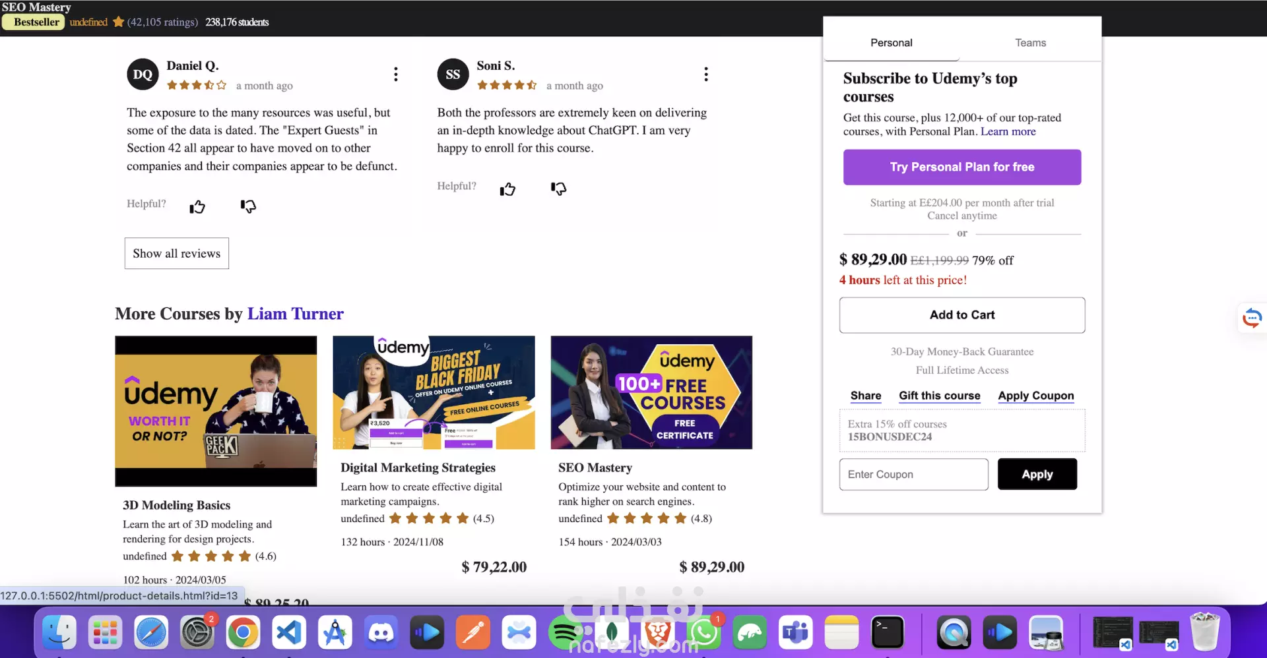
Task: Launch Terminal from the Dock
Action: click(888, 632)
